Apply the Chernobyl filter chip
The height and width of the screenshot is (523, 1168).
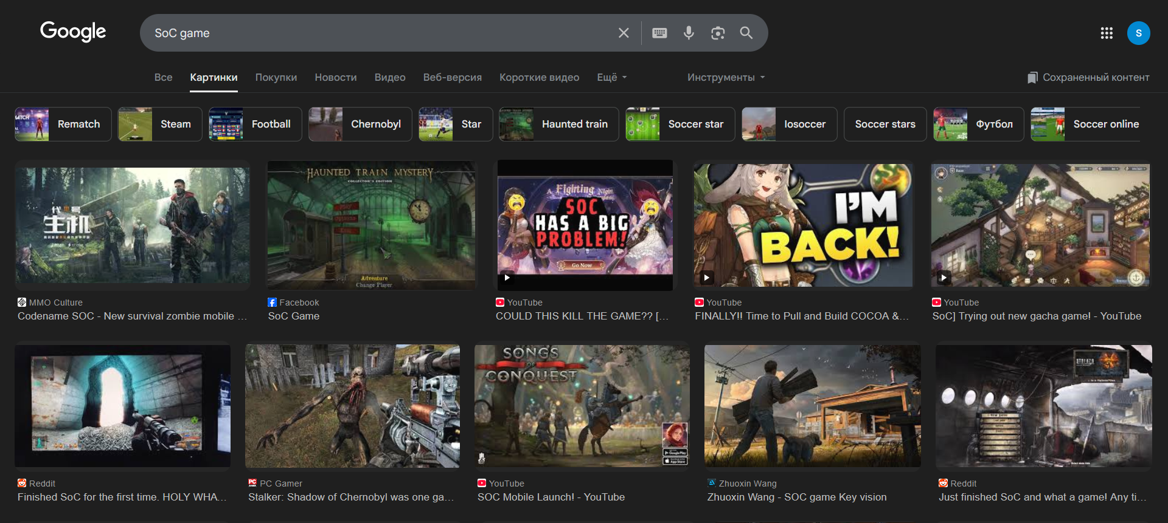coord(360,124)
